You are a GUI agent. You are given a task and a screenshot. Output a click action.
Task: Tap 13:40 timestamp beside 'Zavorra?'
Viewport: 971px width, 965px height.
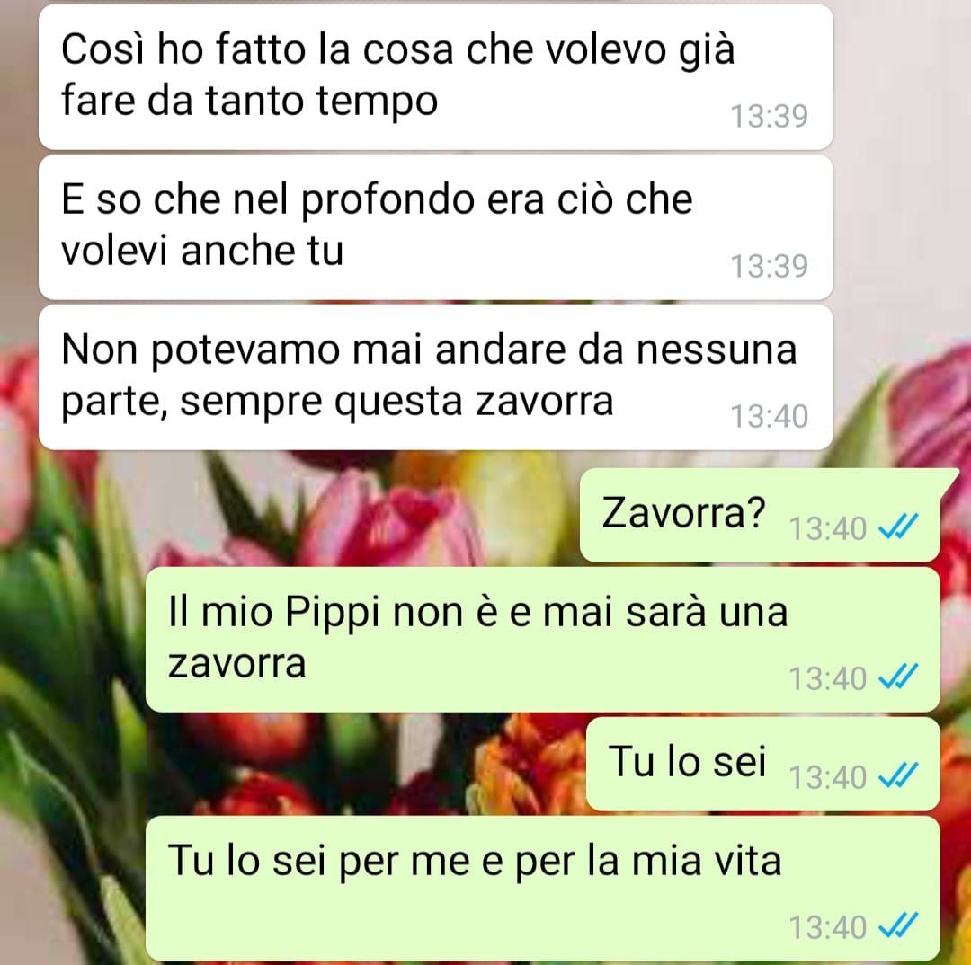(827, 528)
